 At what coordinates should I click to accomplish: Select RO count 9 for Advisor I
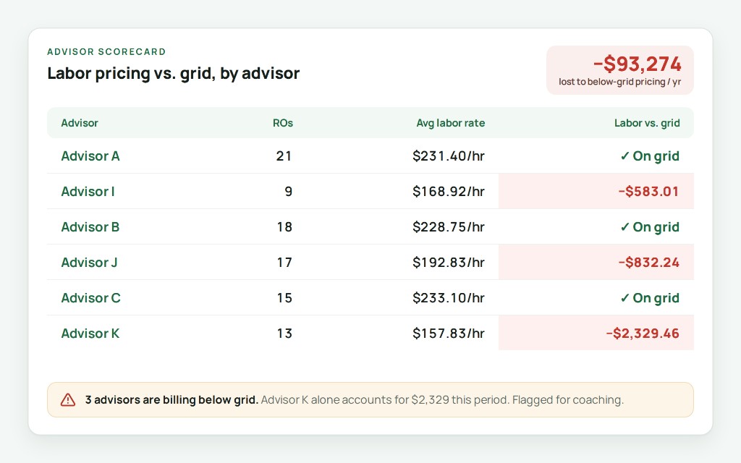[x=288, y=191]
